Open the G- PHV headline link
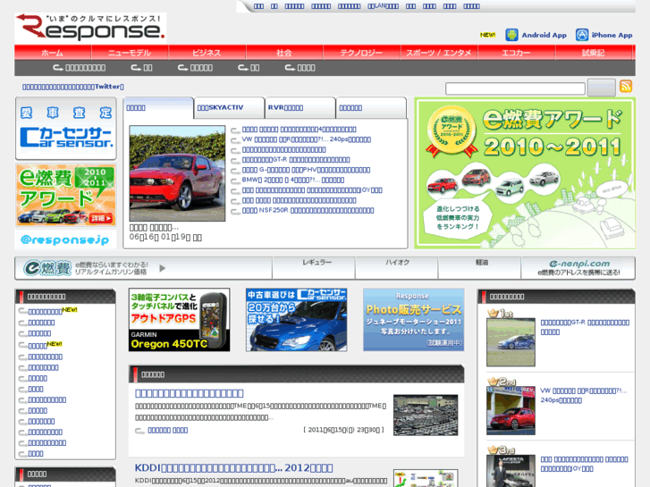The height and width of the screenshot is (487, 650). click(306, 170)
